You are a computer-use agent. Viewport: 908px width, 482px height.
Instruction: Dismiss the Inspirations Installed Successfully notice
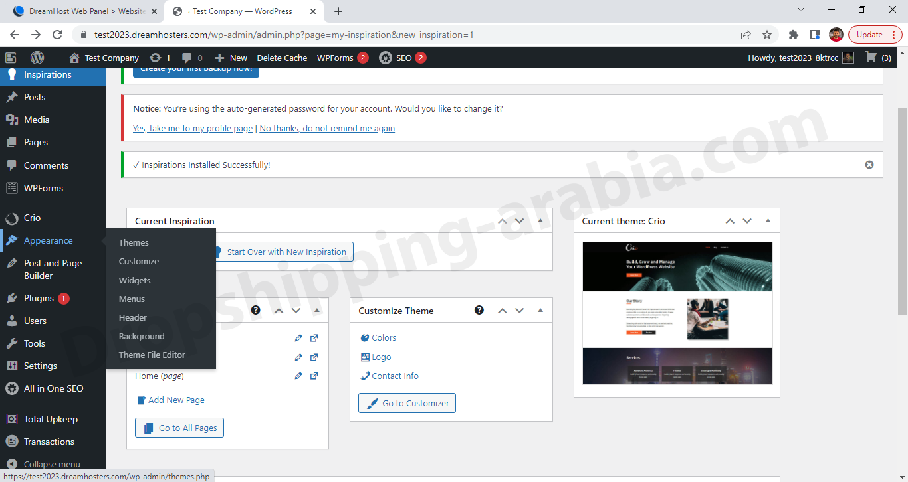[869, 165]
